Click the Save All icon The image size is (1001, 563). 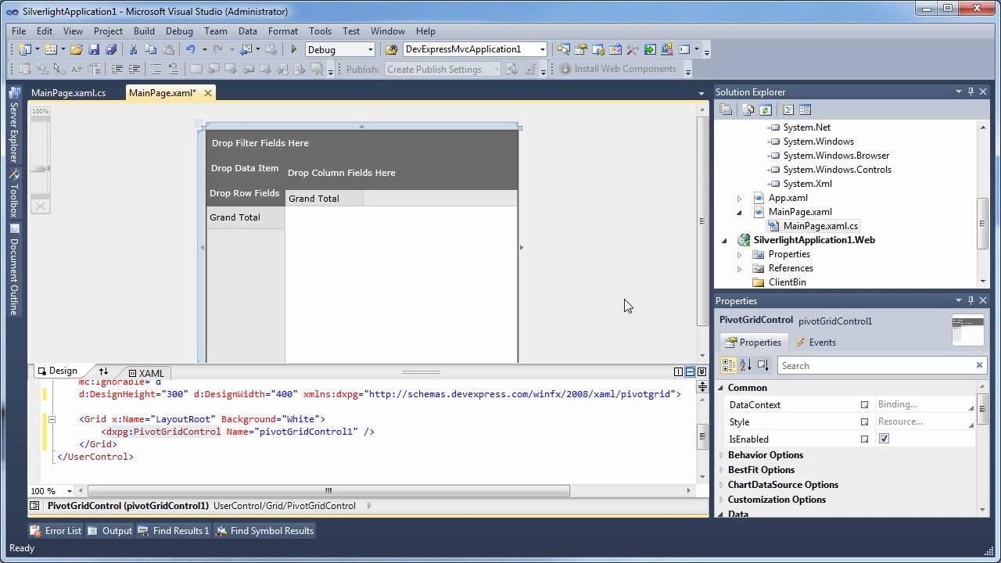pos(111,49)
